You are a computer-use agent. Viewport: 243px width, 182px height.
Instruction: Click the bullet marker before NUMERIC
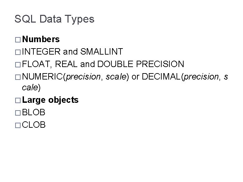point(18,76)
